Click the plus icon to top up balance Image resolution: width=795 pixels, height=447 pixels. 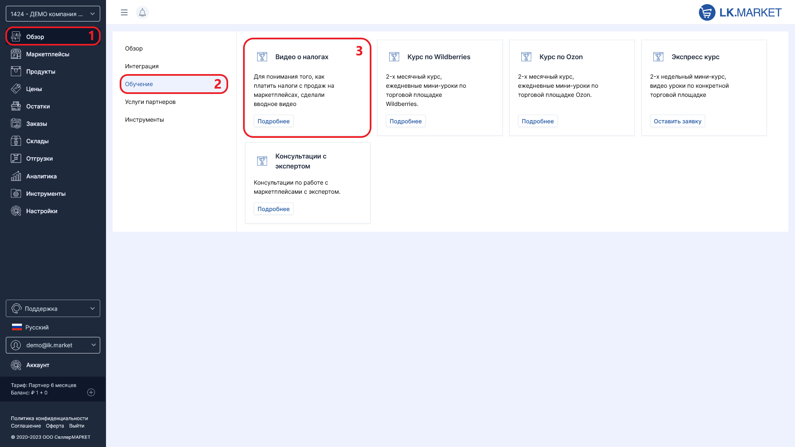pos(91,392)
